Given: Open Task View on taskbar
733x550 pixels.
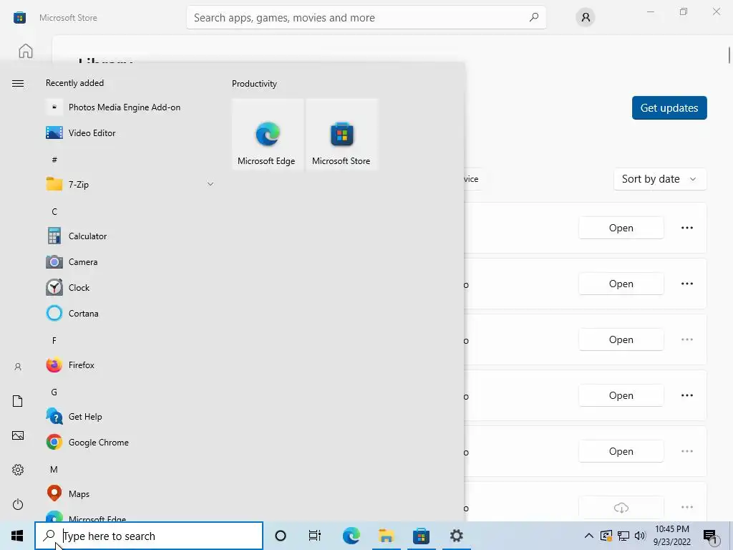Looking at the screenshot, I should point(315,536).
